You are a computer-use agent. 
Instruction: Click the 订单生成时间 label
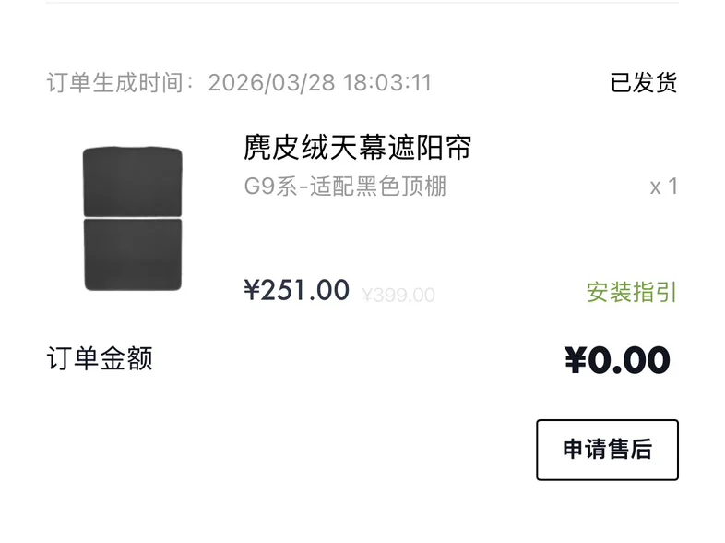[120, 82]
